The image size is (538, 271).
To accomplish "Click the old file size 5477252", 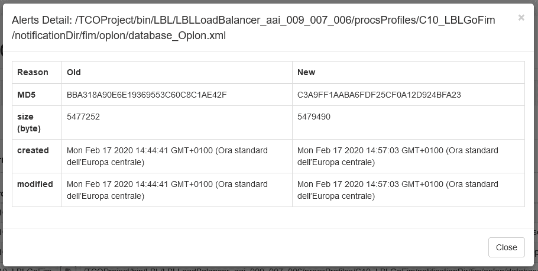I will coord(83,117).
